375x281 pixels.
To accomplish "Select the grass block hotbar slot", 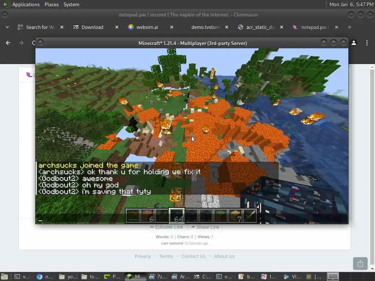I will tap(221, 216).
